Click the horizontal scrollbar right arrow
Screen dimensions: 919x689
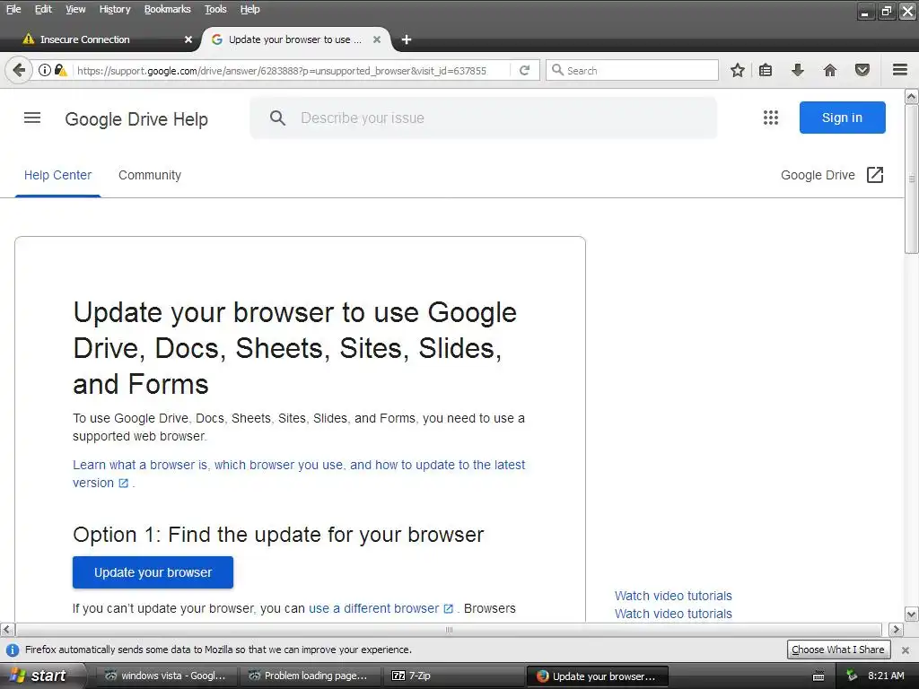click(896, 630)
